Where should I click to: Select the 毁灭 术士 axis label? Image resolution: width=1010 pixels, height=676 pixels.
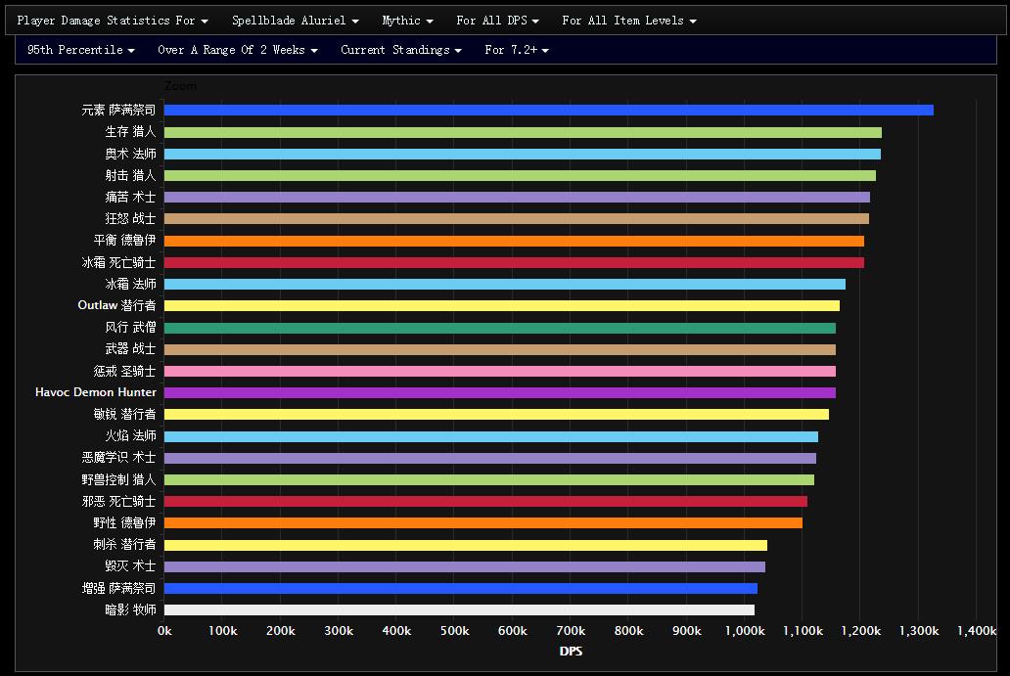(131, 567)
